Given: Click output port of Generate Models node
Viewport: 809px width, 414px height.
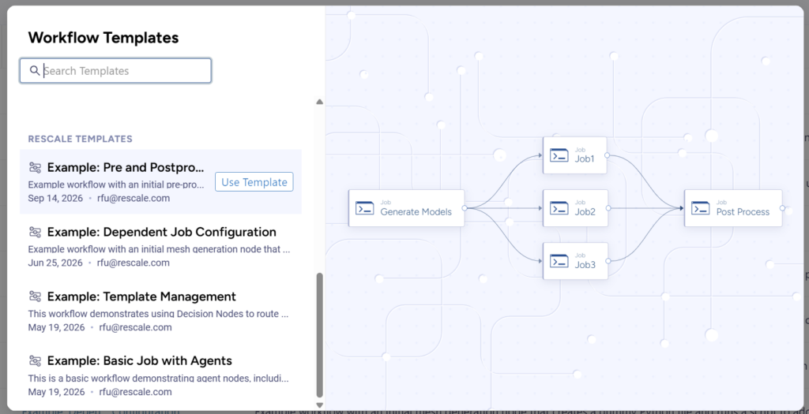Looking at the screenshot, I should pos(465,208).
